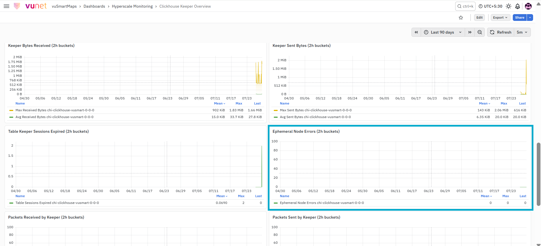541x246 pixels.
Task: Toggle Max Sent Bytes series in legend
Action: pyautogui.click(x=316, y=110)
